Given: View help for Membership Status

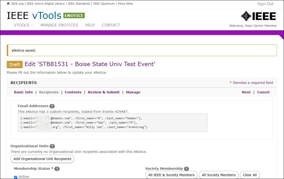Looking at the screenshot, I should [x=57, y=169].
